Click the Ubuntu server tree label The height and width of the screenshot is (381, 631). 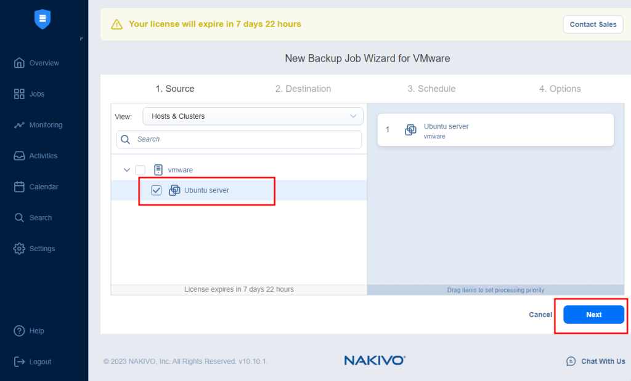point(206,190)
